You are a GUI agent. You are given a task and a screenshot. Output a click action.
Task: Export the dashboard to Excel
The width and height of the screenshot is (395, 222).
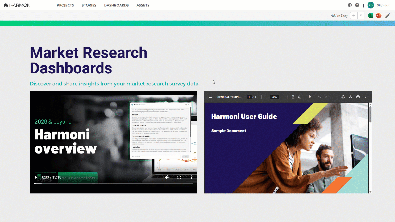click(x=370, y=15)
